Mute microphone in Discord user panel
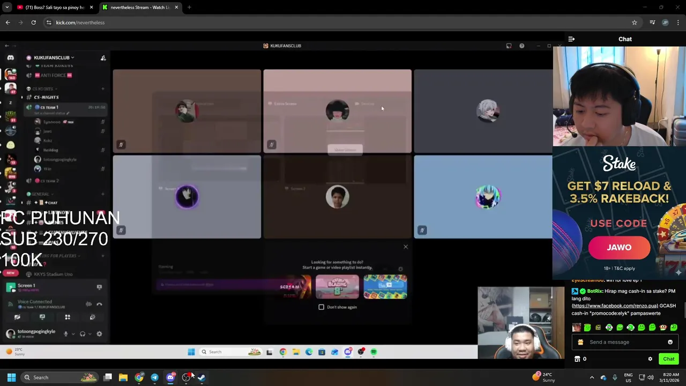Viewport: 686px width, 386px height. click(x=66, y=334)
